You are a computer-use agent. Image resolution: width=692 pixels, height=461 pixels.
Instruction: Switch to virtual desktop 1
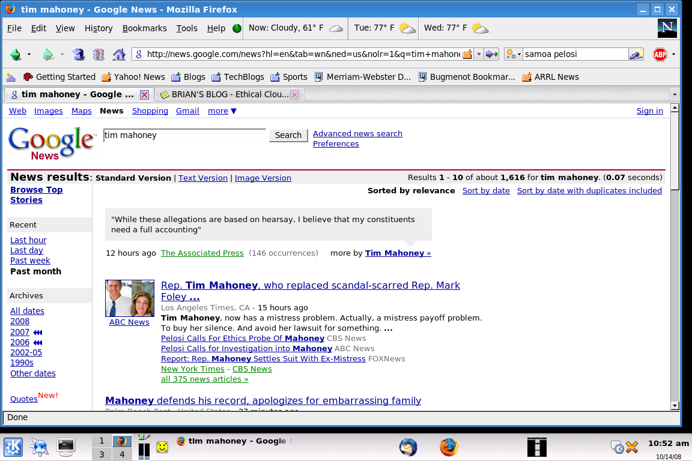102,441
